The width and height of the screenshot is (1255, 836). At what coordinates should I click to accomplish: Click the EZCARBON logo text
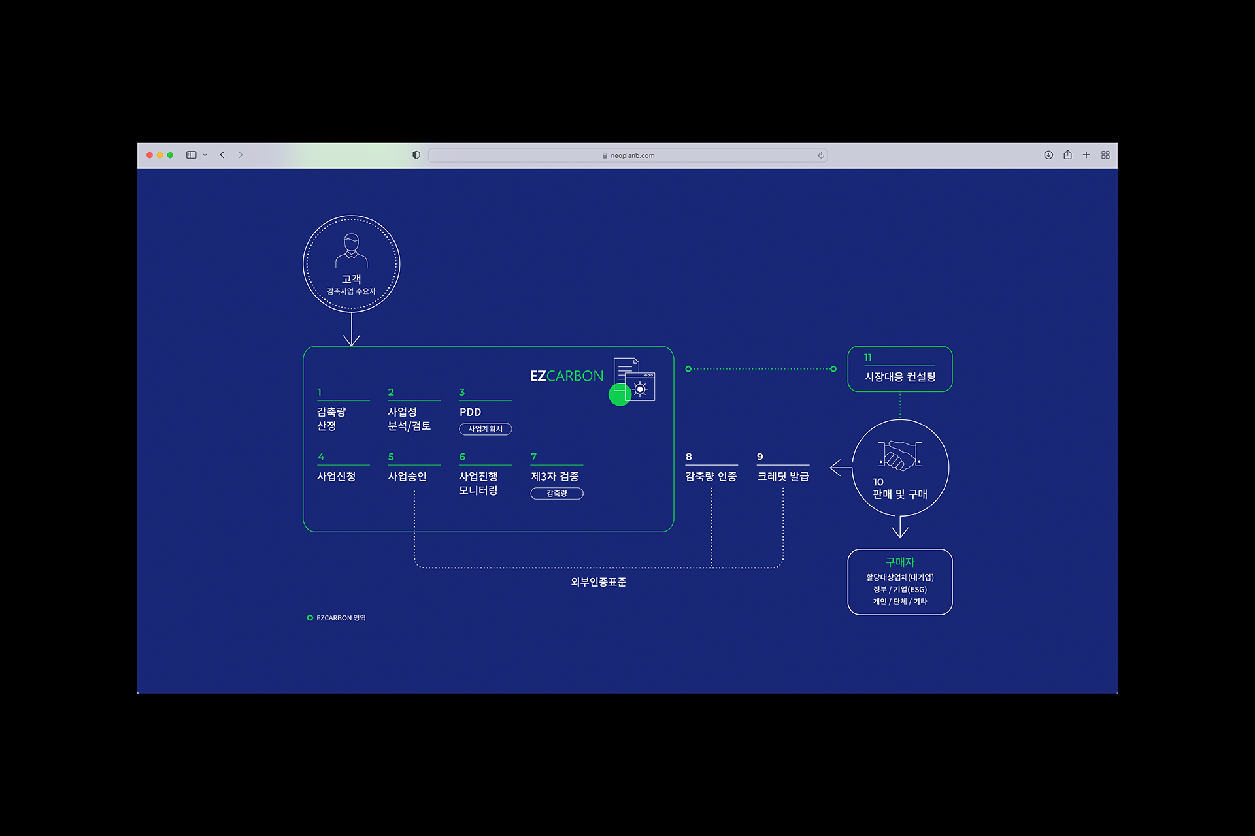pos(567,376)
